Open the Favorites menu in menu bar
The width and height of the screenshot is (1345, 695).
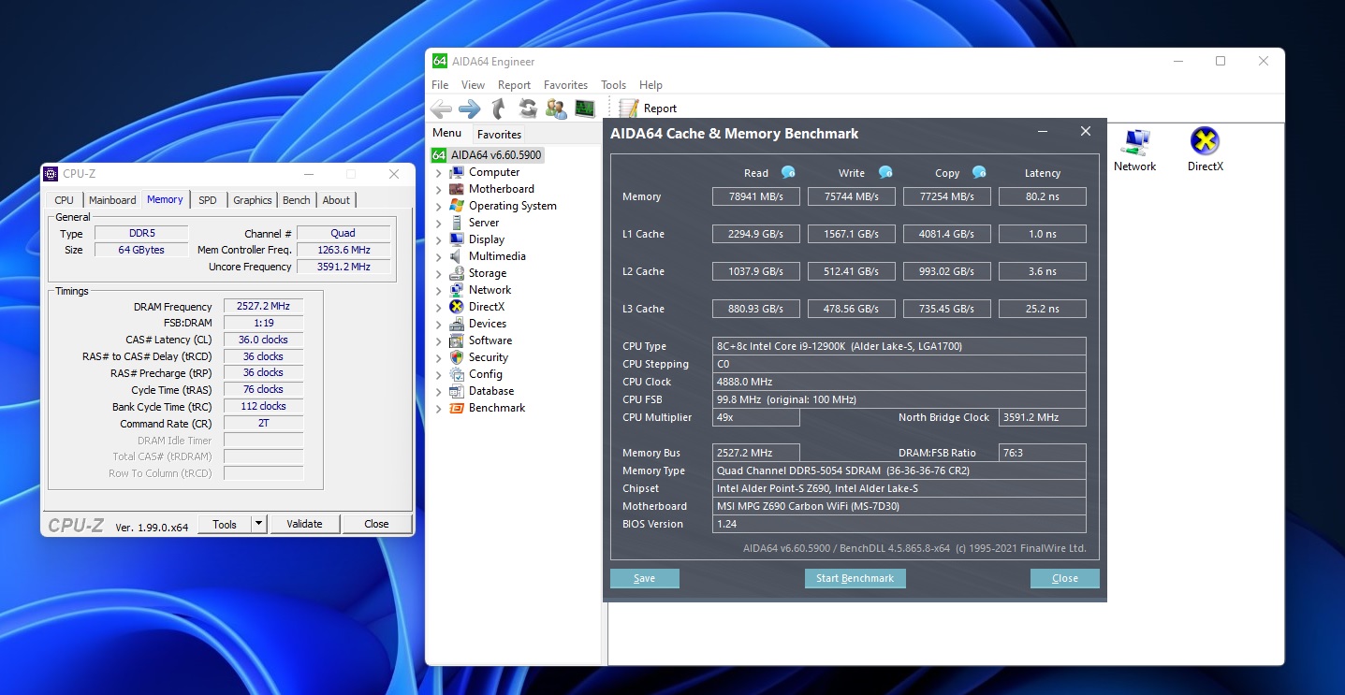[565, 85]
